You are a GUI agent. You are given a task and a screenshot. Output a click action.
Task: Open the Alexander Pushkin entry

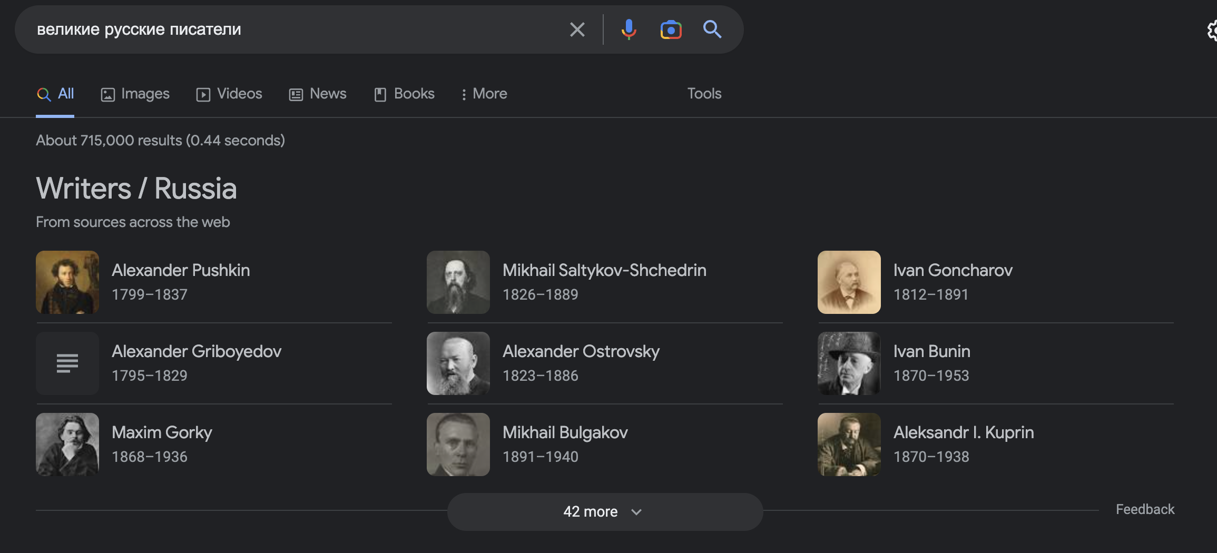181,270
